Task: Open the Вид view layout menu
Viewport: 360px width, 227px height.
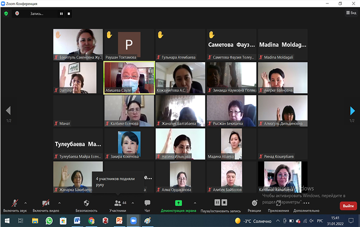Action: pos(351,13)
